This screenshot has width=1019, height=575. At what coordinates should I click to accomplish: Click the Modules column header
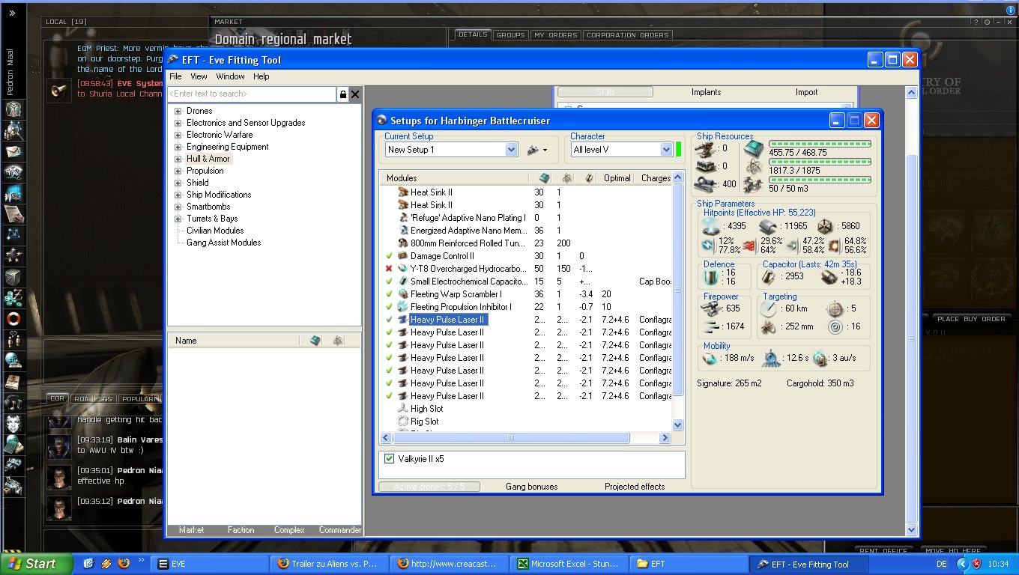454,178
